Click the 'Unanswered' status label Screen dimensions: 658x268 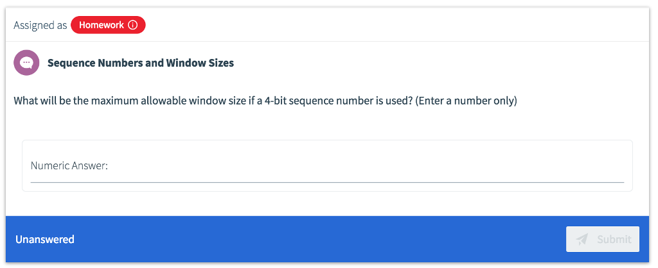[45, 239]
